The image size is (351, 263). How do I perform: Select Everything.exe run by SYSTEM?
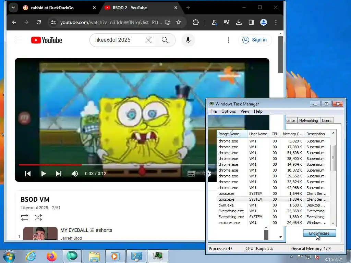coord(273,217)
